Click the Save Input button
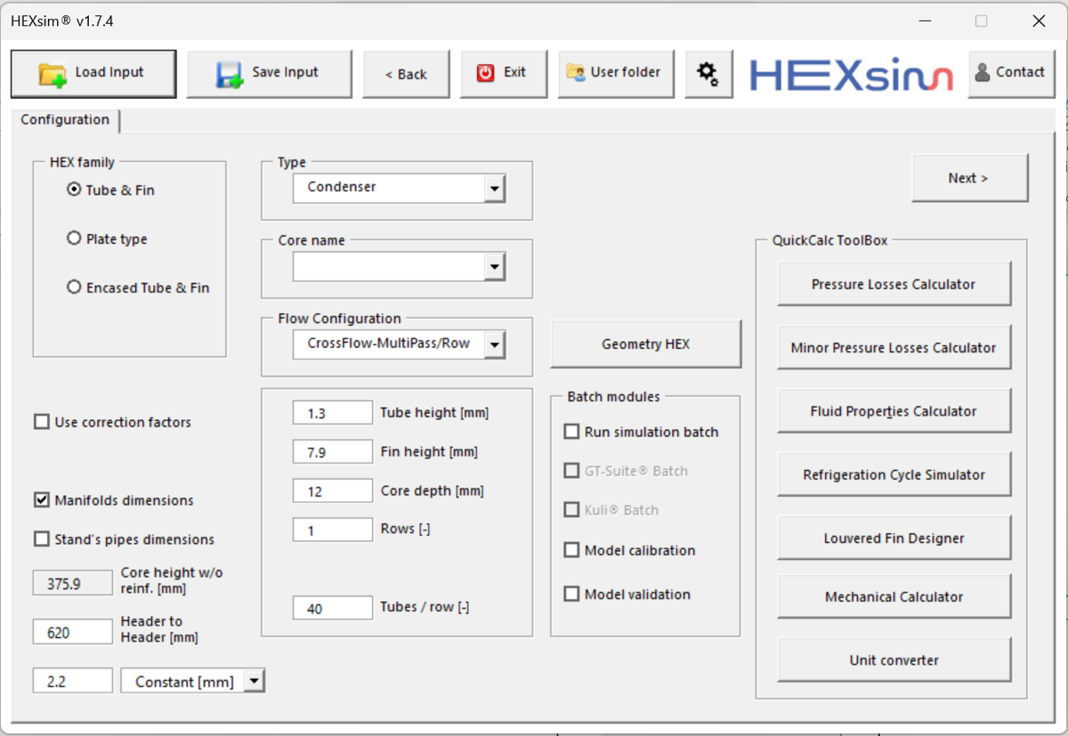This screenshot has height=736, width=1068. [x=269, y=74]
